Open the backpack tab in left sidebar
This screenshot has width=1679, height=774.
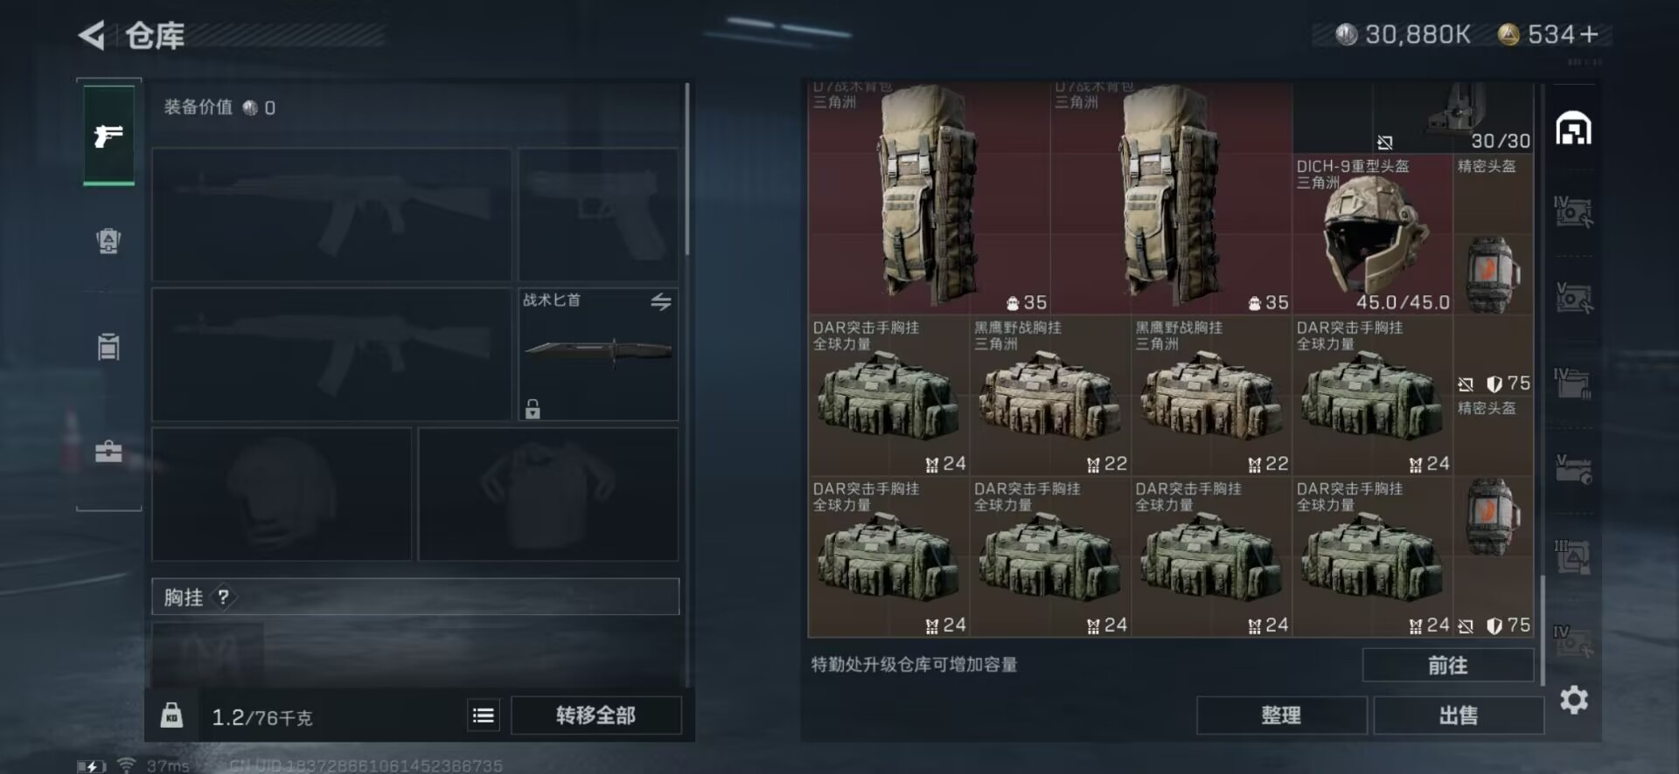click(108, 240)
